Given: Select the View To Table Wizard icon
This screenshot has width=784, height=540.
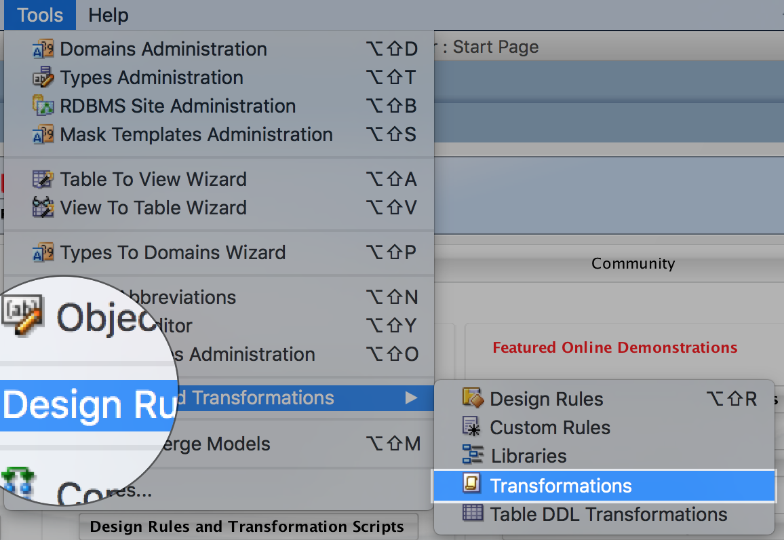Looking at the screenshot, I should [43, 208].
